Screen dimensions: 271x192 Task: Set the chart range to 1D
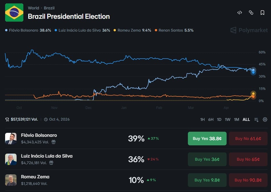click(219, 119)
